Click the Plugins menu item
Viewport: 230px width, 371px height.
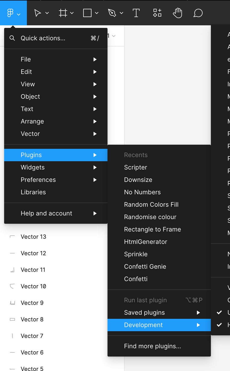(56, 155)
